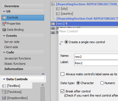
Task: Choose Character data type
Action: point(78,83)
